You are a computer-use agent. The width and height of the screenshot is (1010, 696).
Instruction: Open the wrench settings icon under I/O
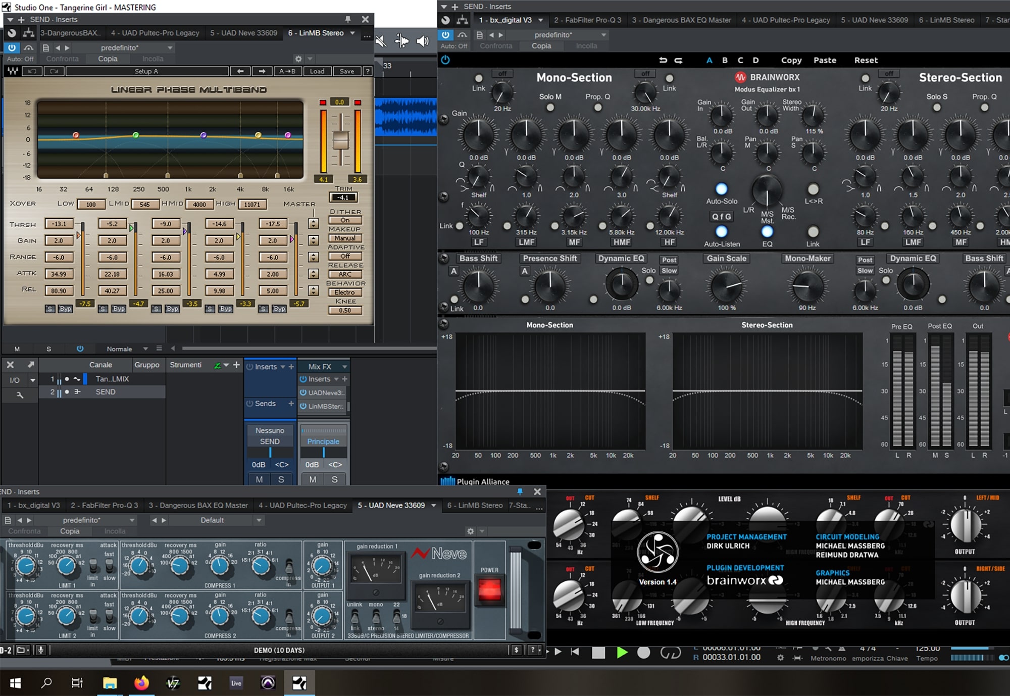(x=20, y=395)
